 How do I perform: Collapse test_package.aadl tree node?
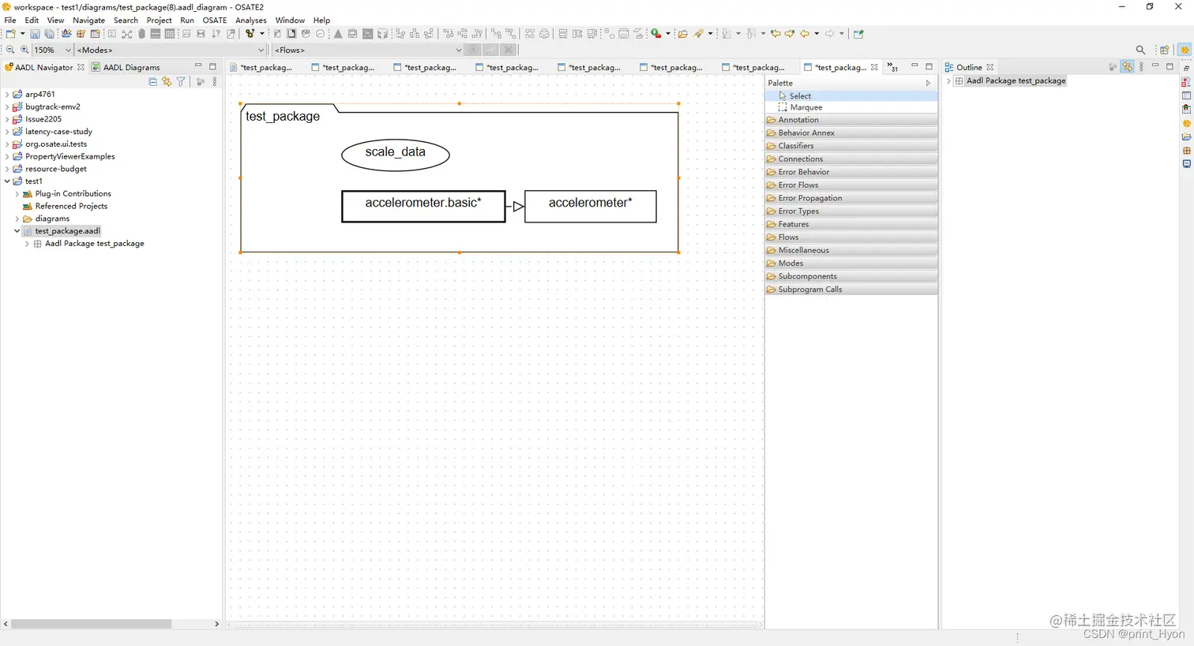[x=17, y=231]
